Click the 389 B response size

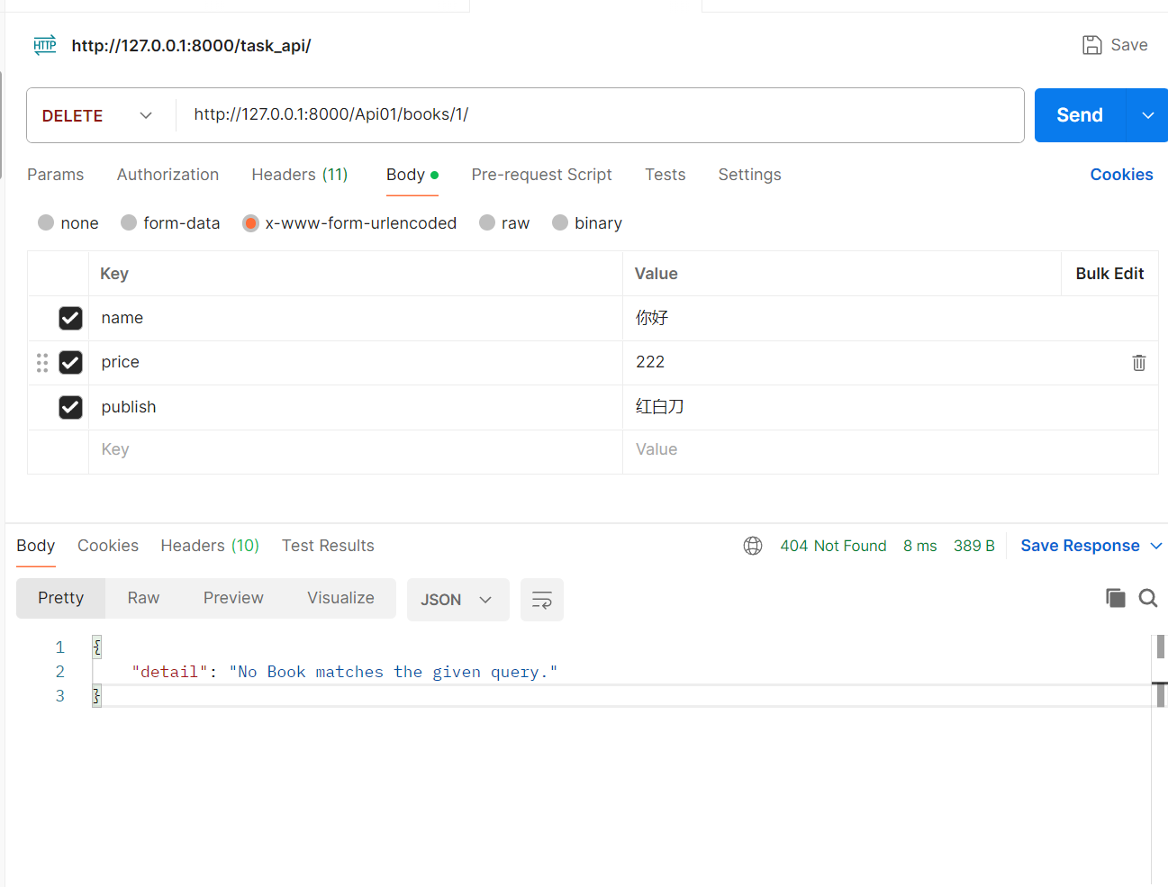974,546
